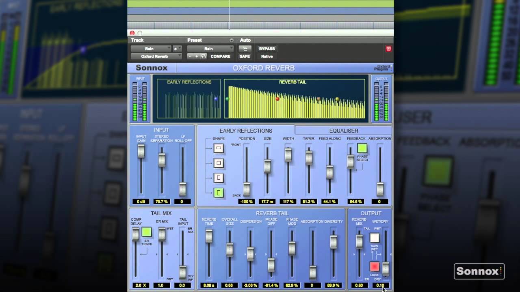Click the red target button in plugin header
The width and height of the screenshot is (520, 292).
pyautogui.click(x=388, y=49)
